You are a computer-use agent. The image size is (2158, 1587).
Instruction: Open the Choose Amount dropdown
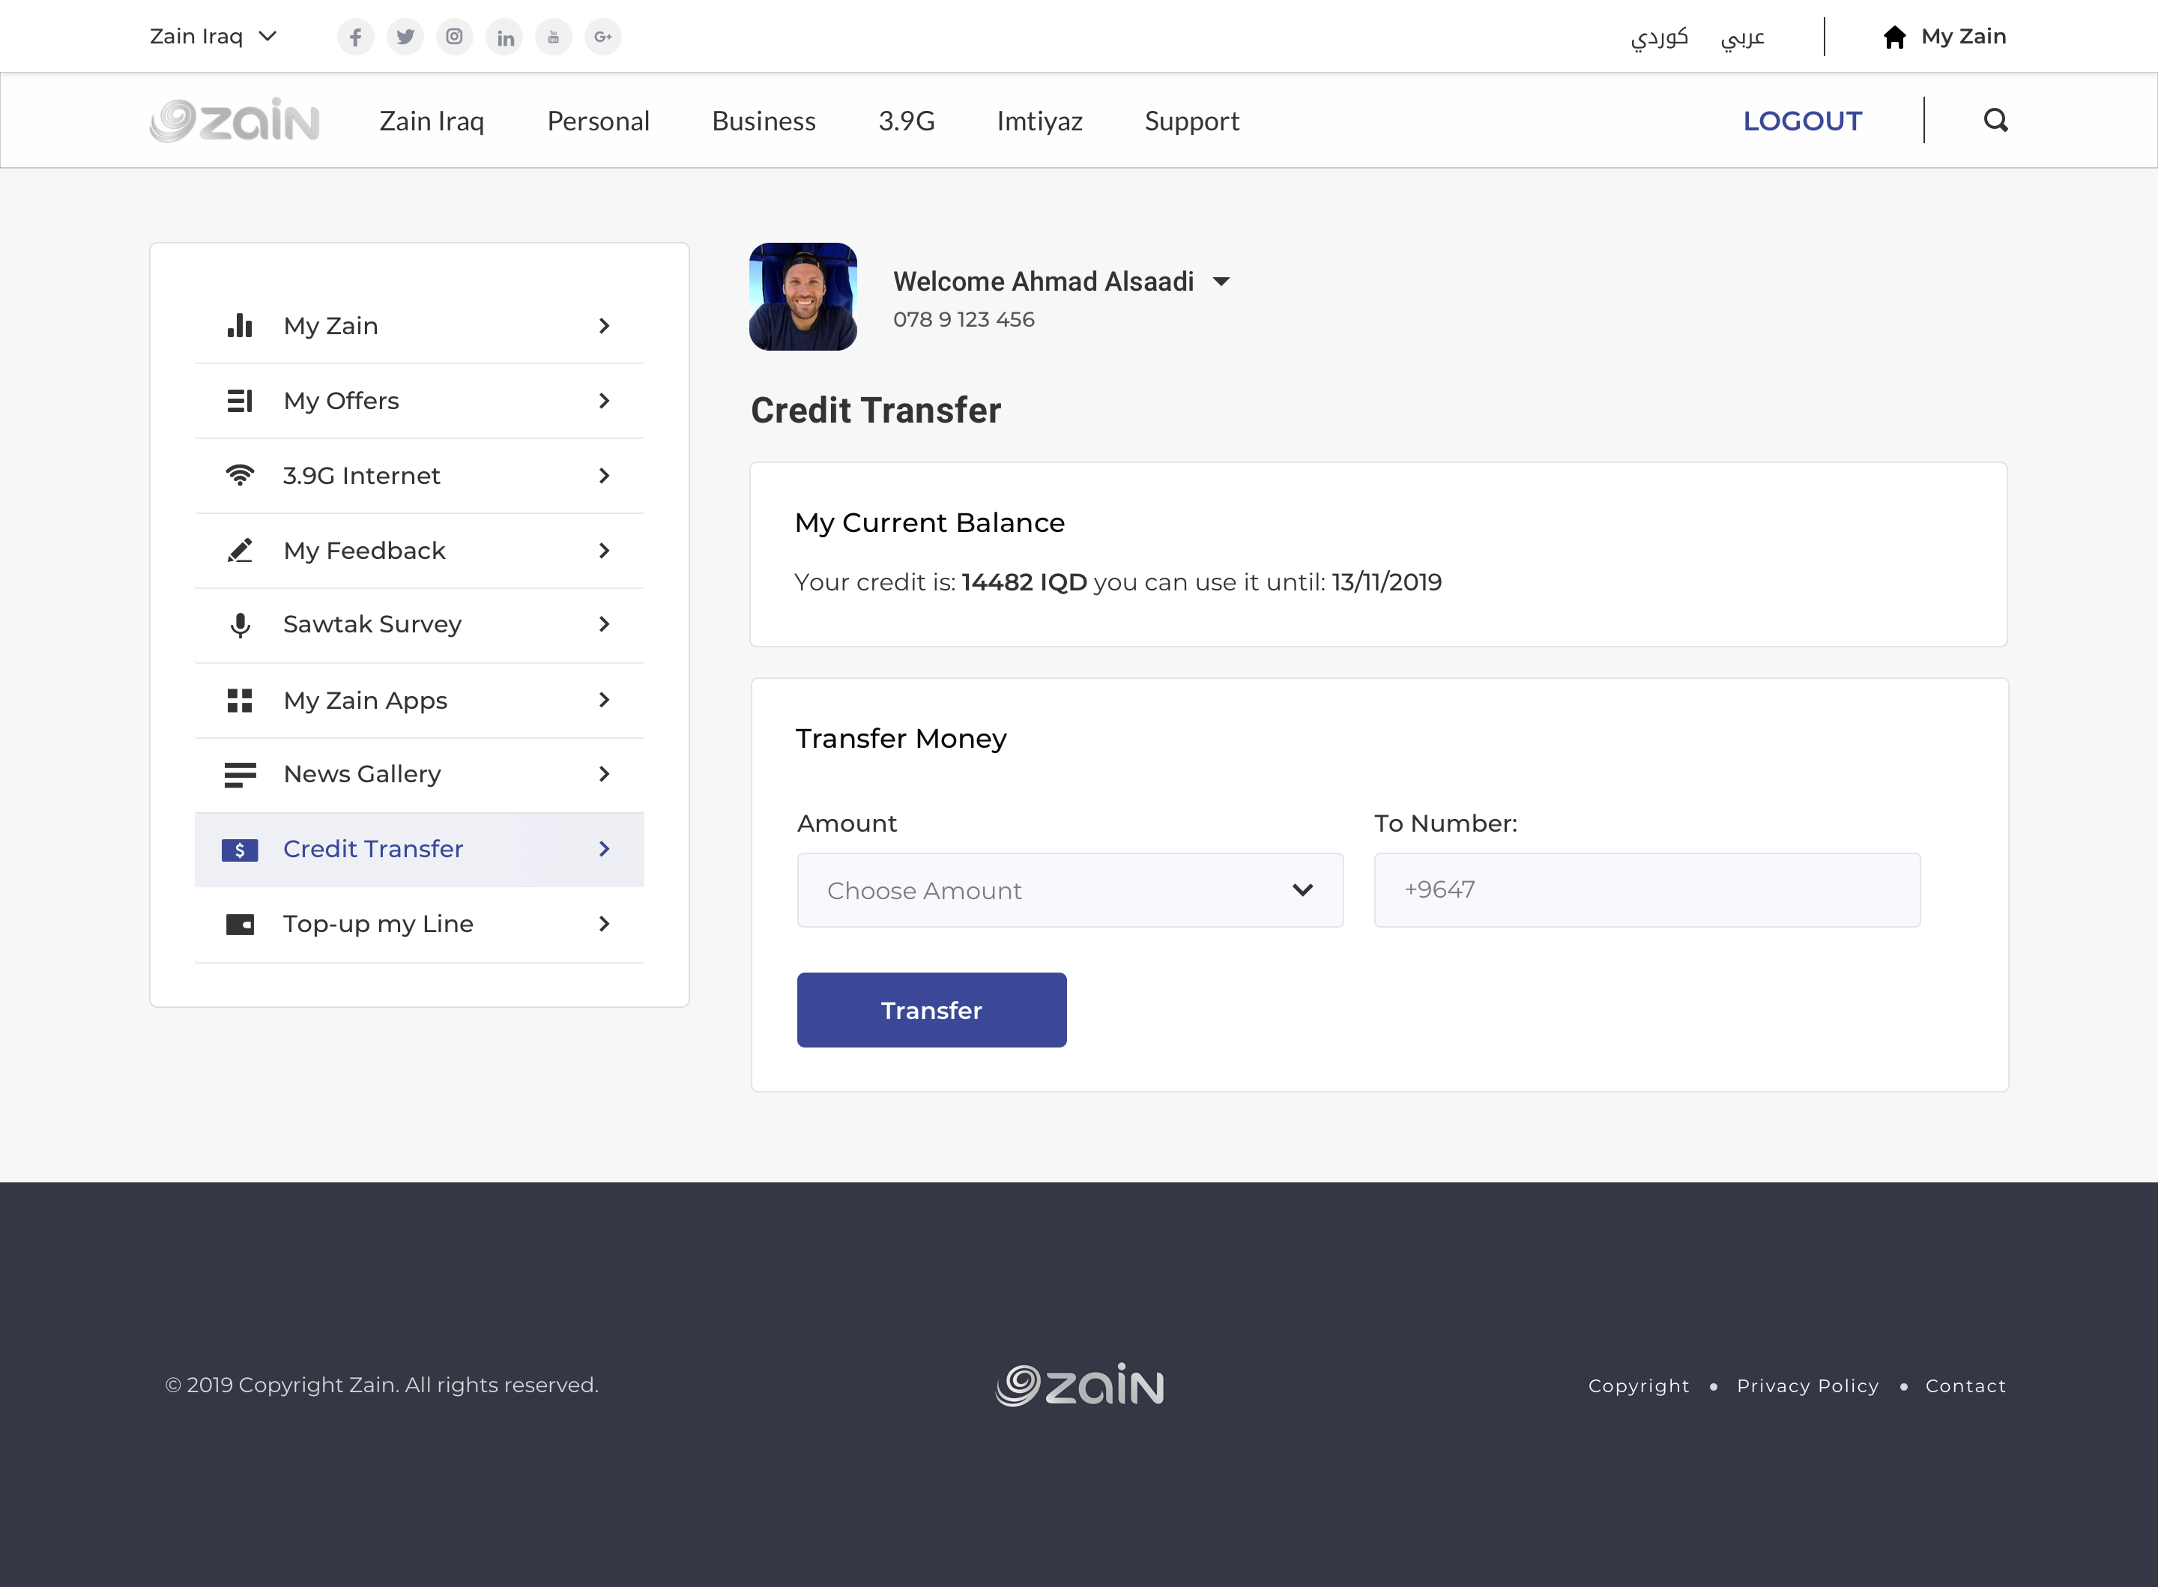(1070, 890)
